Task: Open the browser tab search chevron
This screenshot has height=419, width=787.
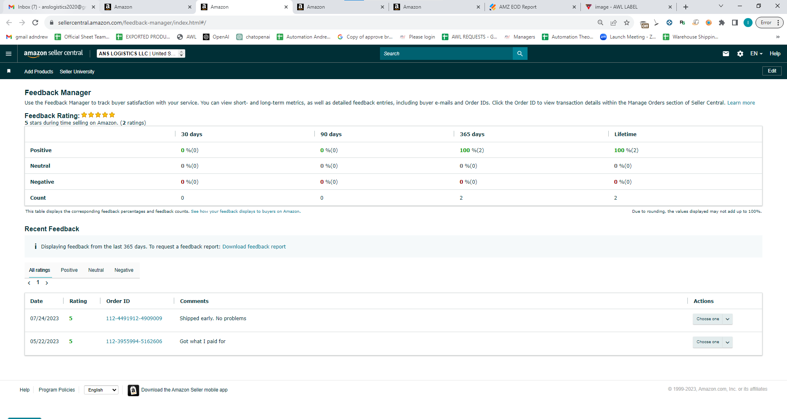Action: pos(721,6)
